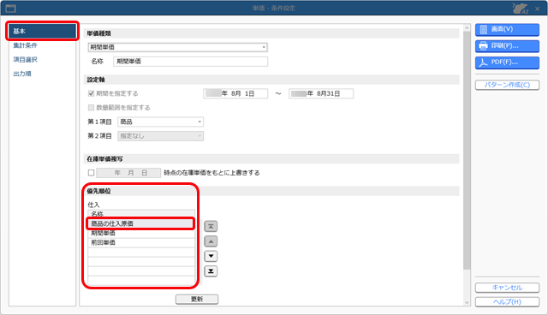Move selected priority item down one

[211, 256]
